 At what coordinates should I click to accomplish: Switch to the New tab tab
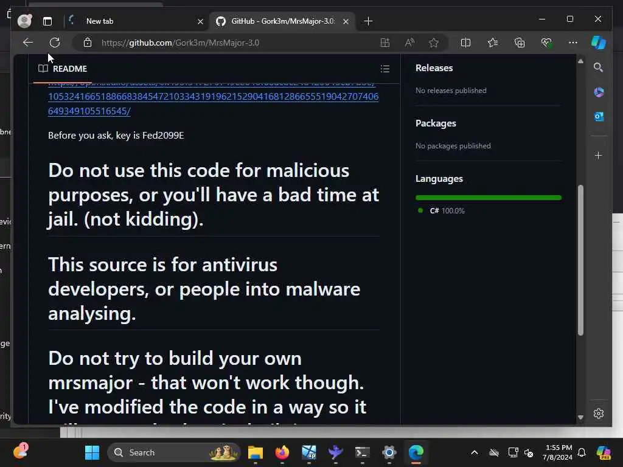(135, 21)
